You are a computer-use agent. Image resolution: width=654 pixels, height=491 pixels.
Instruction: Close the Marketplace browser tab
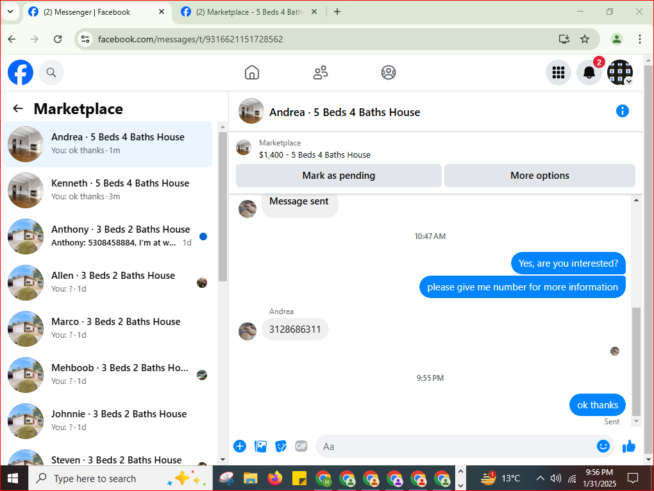pyautogui.click(x=314, y=12)
